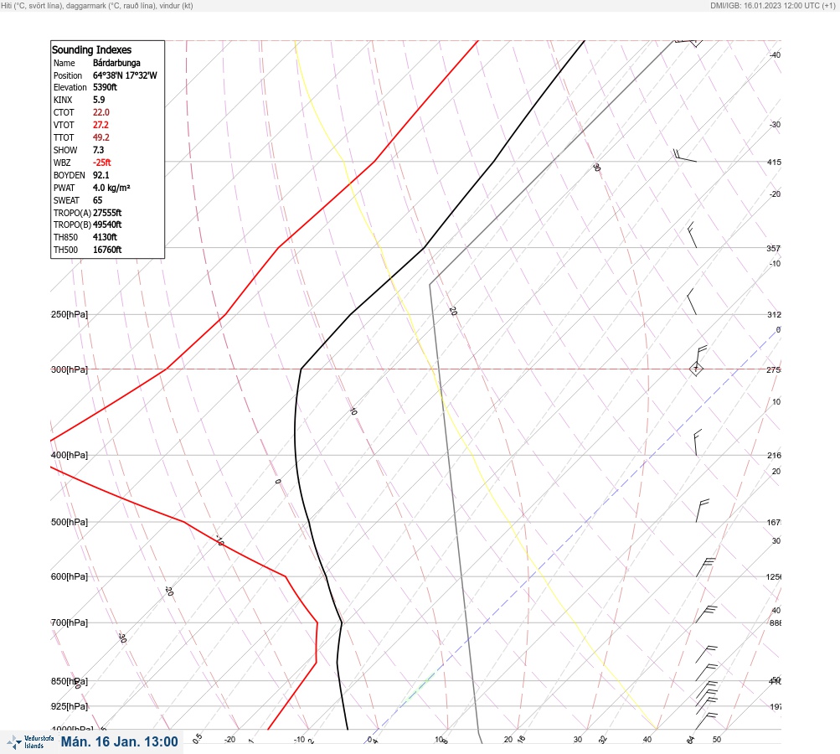
Task: Click the 50 label on bottom temperature axis
Action: pyautogui.click(x=717, y=740)
